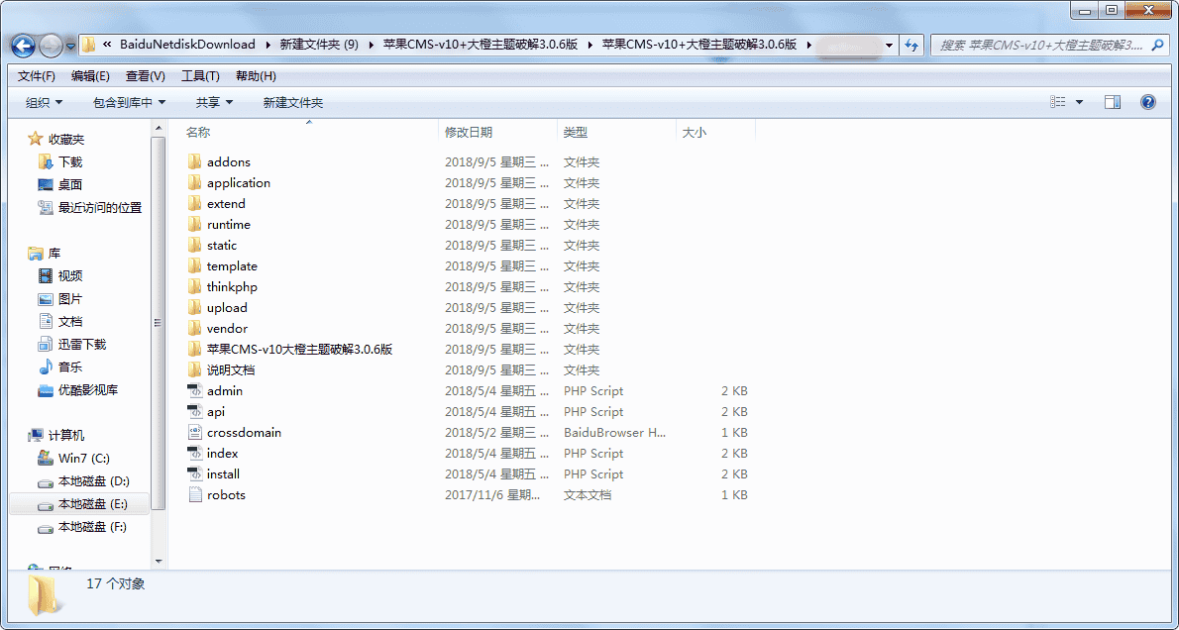The image size is (1179, 630).
Task: Select the 苹果CMS-v10大橙主题破解3.0.6版 folder name
Action: click(x=300, y=349)
